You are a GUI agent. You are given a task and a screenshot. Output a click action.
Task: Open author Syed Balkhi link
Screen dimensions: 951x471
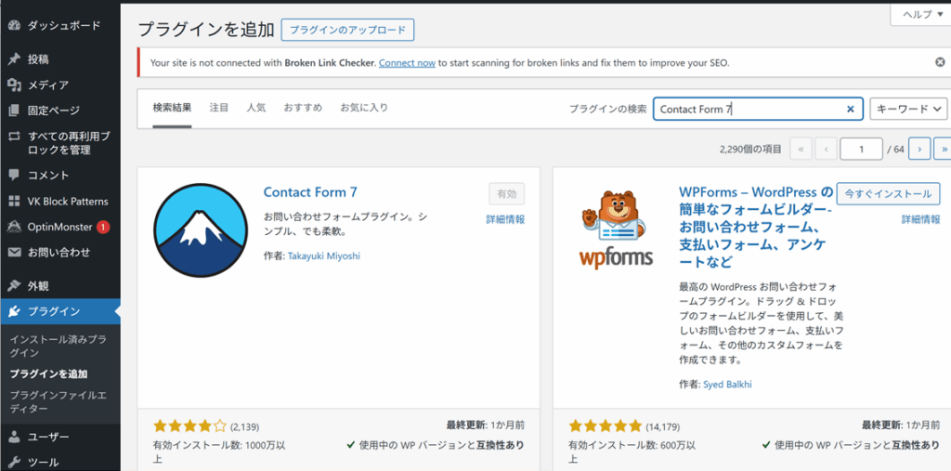(x=728, y=385)
